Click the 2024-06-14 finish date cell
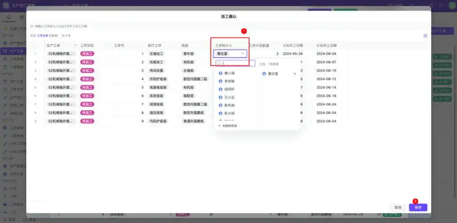 [x=327, y=87]
